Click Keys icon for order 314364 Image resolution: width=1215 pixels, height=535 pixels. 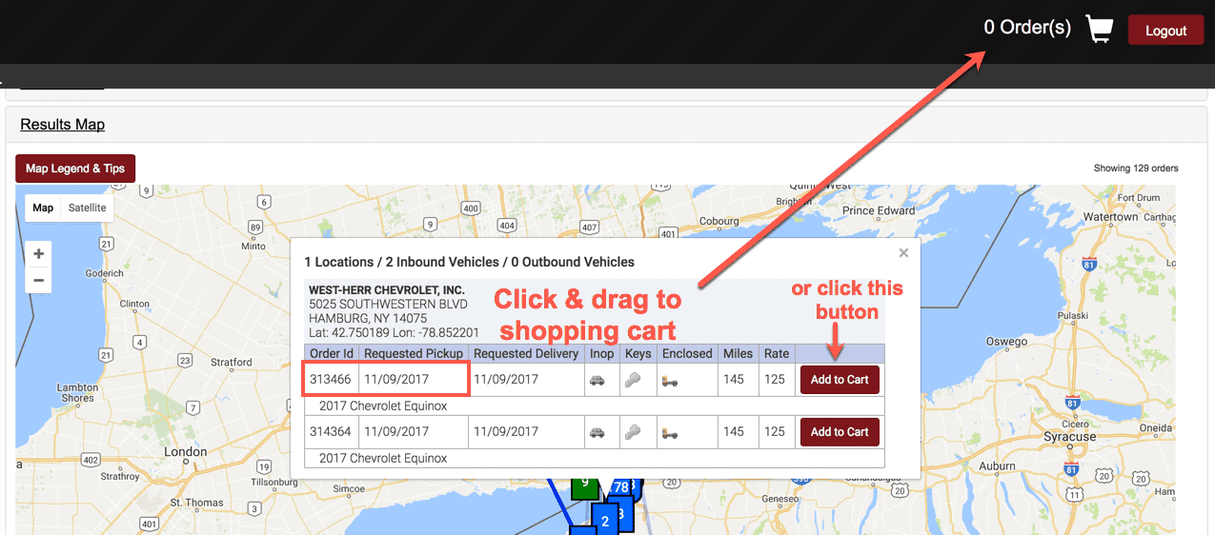pos(633,431)
